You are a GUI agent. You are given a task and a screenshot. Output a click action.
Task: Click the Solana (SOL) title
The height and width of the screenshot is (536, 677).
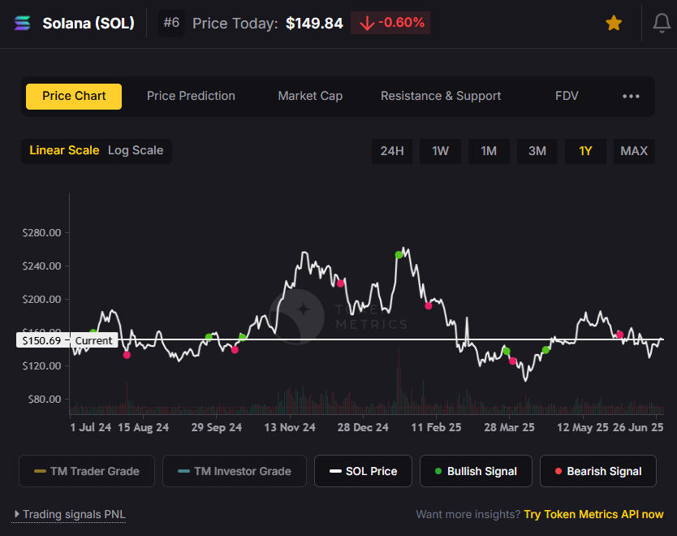coord(88,24)
